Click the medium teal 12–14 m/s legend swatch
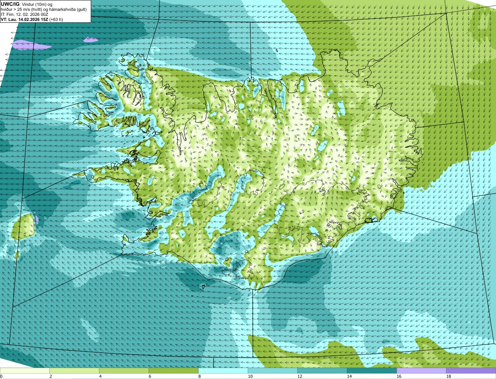 322,371
